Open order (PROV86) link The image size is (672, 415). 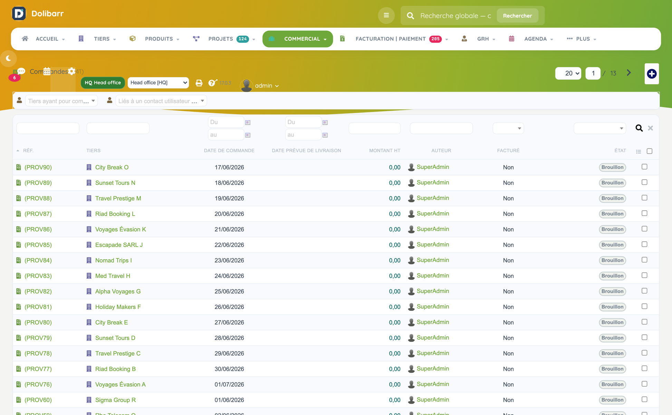tap(38, 229)
